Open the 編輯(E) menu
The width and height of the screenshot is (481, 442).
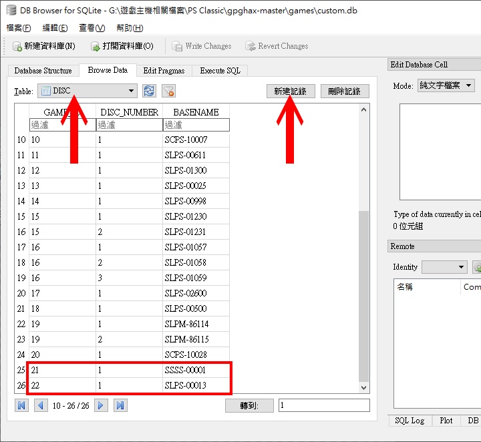(55, 28)
